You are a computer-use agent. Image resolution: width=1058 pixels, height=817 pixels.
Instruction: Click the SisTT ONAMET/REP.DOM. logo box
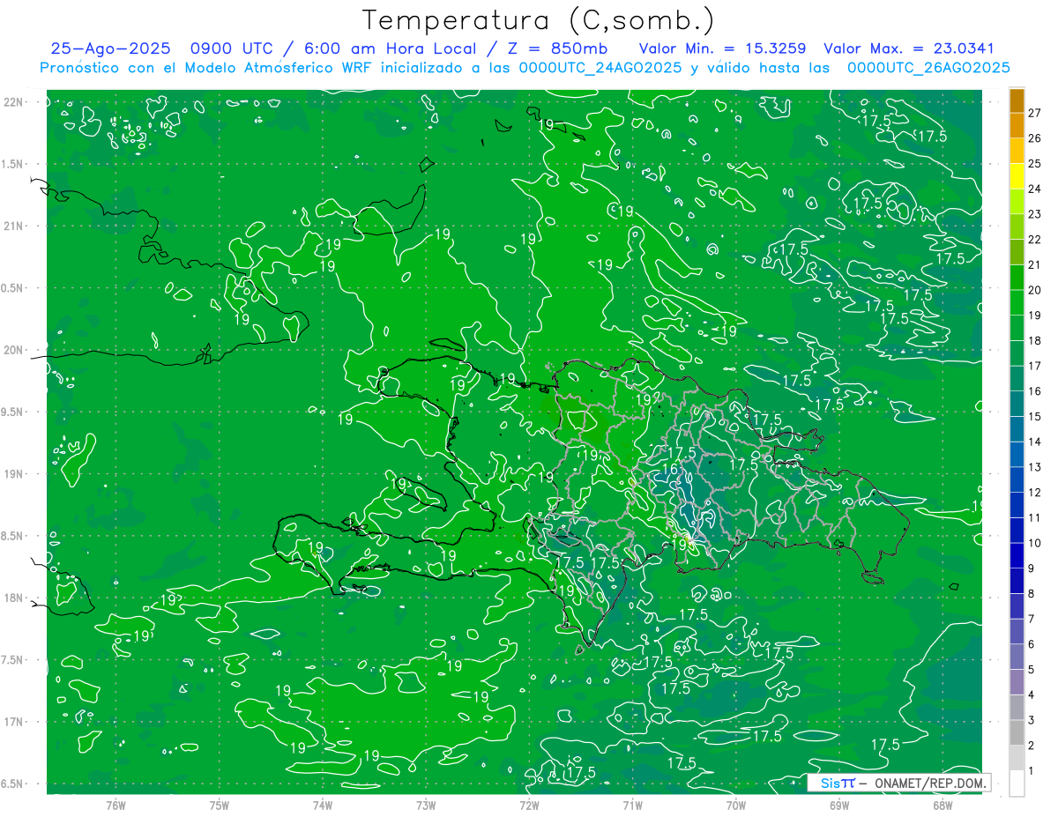tap(899, 783)
